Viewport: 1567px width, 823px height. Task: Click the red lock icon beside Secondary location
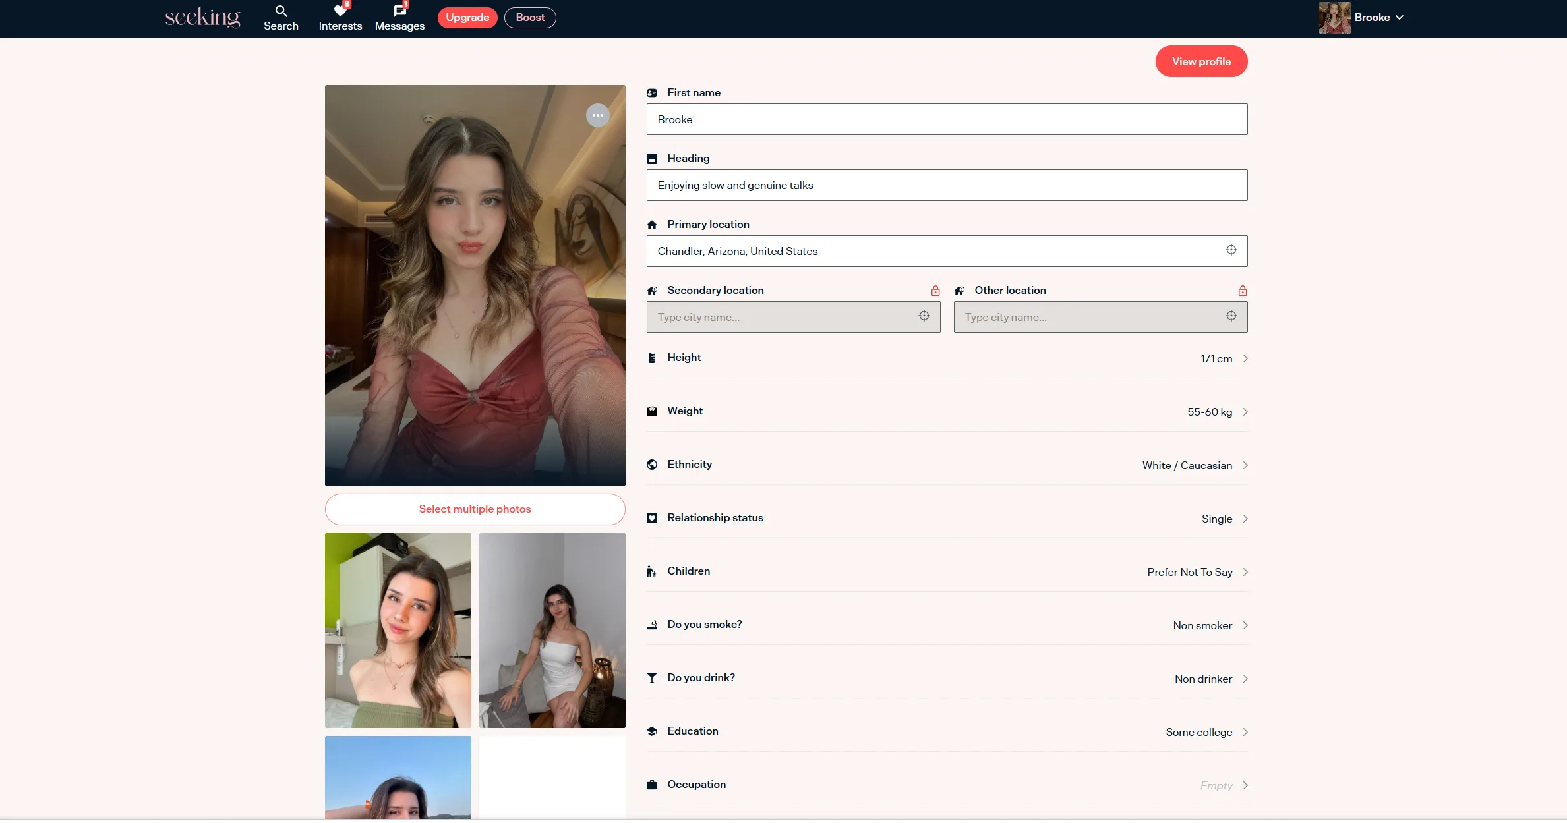(935, 291)
